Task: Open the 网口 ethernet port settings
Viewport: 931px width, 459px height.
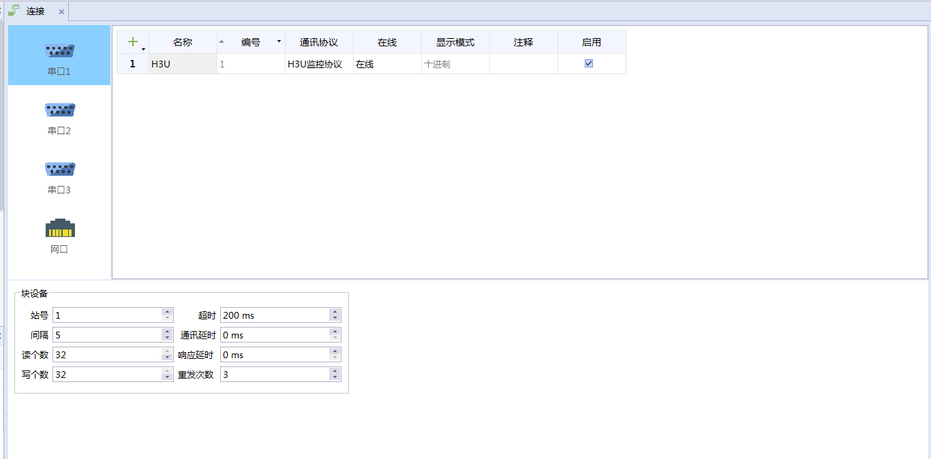Action: pos(59,229)
